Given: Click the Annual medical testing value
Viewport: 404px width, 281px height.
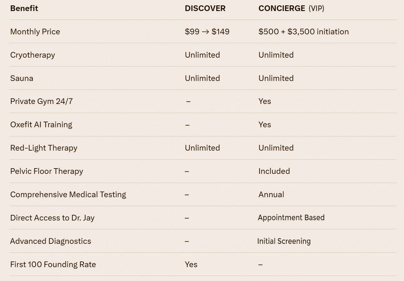Looking at the screenshot, I should coord(271,195).
